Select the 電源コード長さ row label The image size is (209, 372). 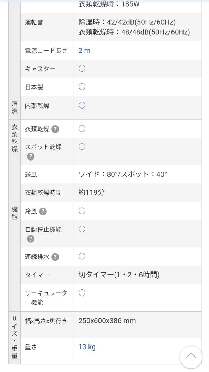(46, 51)
